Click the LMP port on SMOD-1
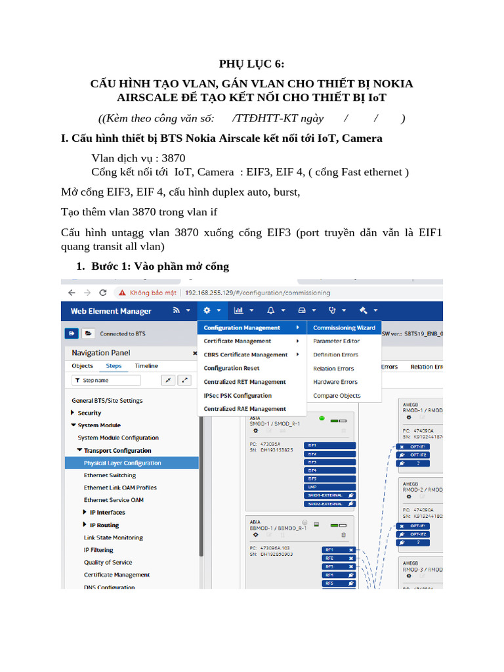Image resolution: width=504 pixels, height=672 pixels. pos(329,487)
